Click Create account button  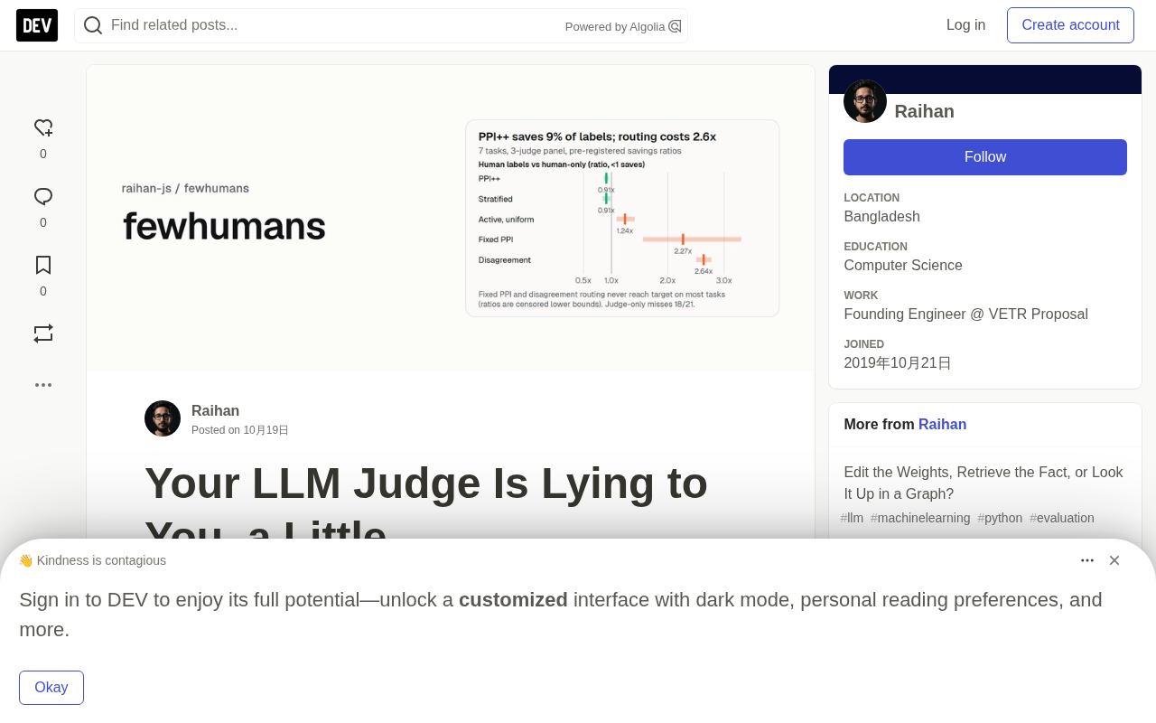coord(1070,25)
